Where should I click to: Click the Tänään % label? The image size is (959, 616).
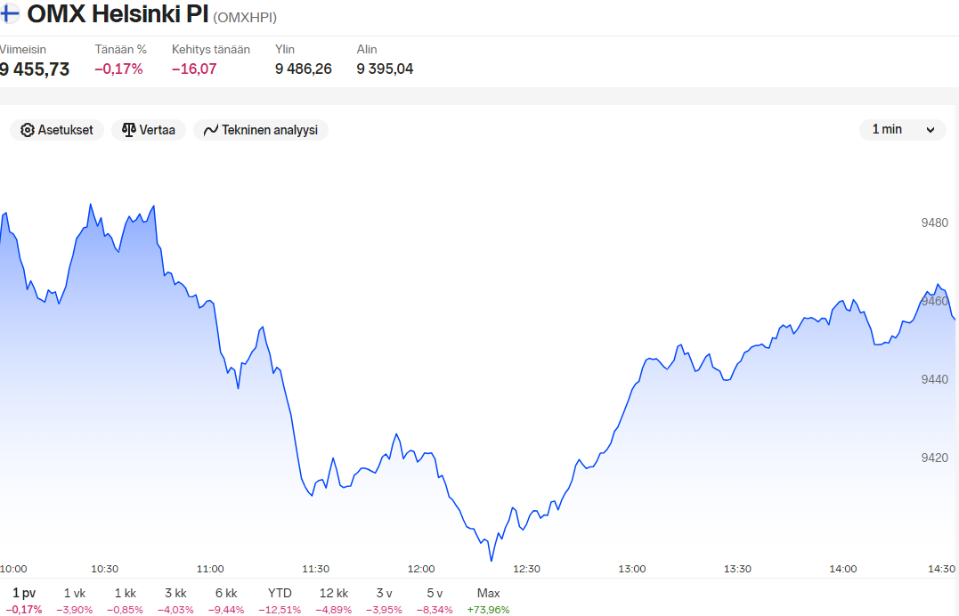120,50
